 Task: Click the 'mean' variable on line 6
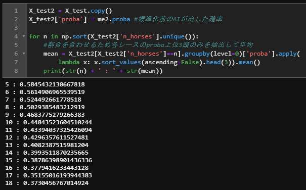[x=51, y=54]
